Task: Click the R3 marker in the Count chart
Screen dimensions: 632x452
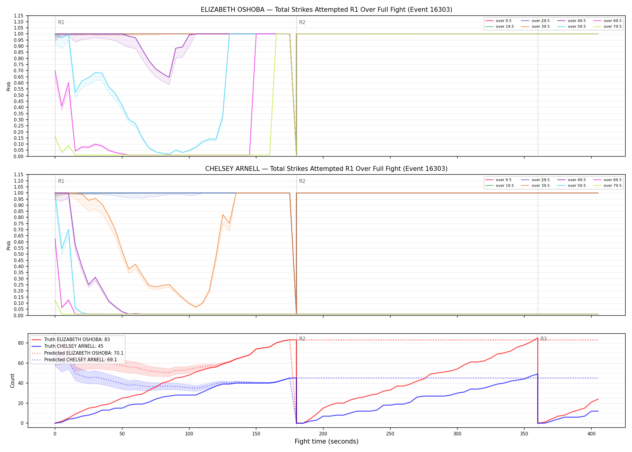Action: coord(544,339)
